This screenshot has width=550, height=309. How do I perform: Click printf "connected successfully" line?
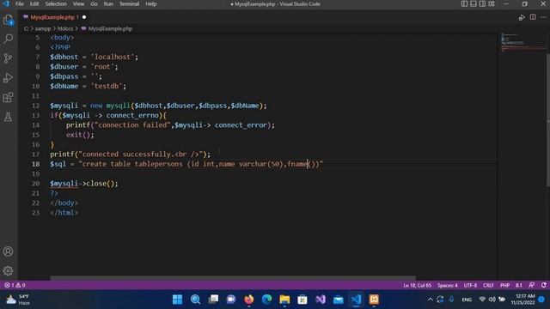[x=130, y=154]
